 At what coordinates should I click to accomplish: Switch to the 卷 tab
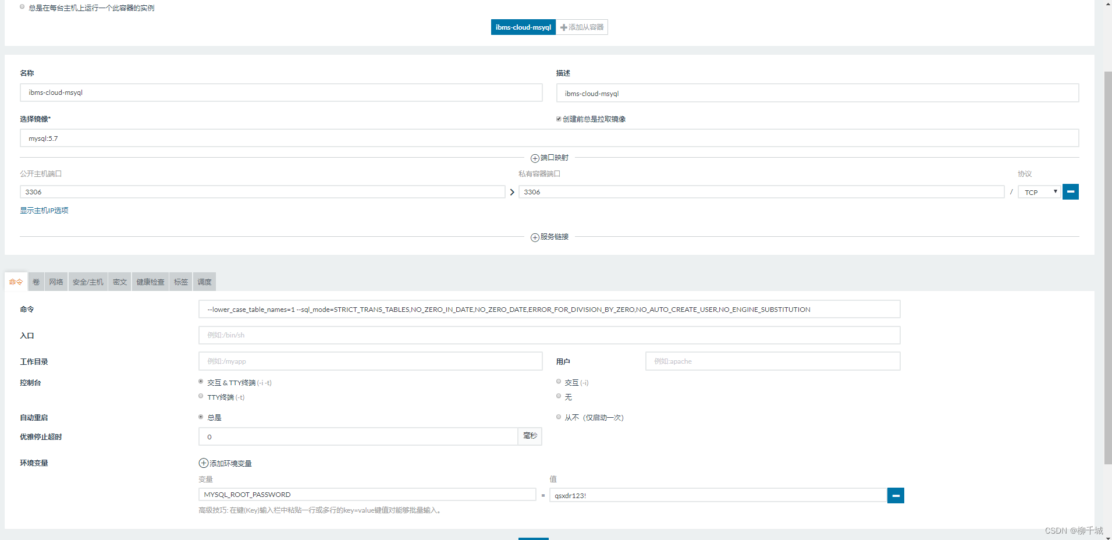[36, 282]
